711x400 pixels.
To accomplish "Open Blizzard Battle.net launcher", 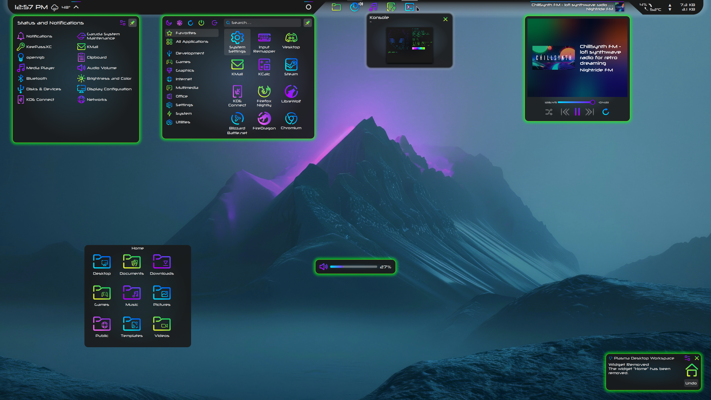I will [x=237, y=123].
